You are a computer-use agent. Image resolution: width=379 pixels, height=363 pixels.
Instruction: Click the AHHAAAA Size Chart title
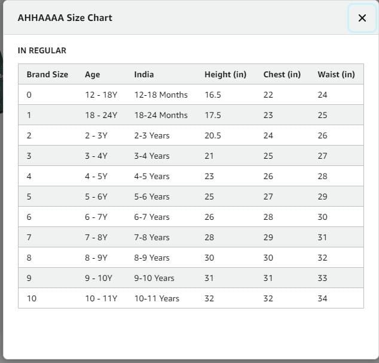click(65, 17)
